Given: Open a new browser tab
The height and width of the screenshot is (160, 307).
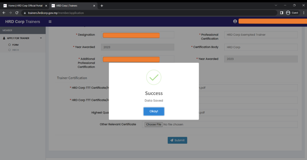Looking at the screenshot, I should [x=102, y=6].
